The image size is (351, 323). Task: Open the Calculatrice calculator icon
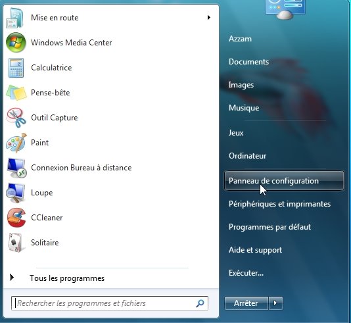16,68
